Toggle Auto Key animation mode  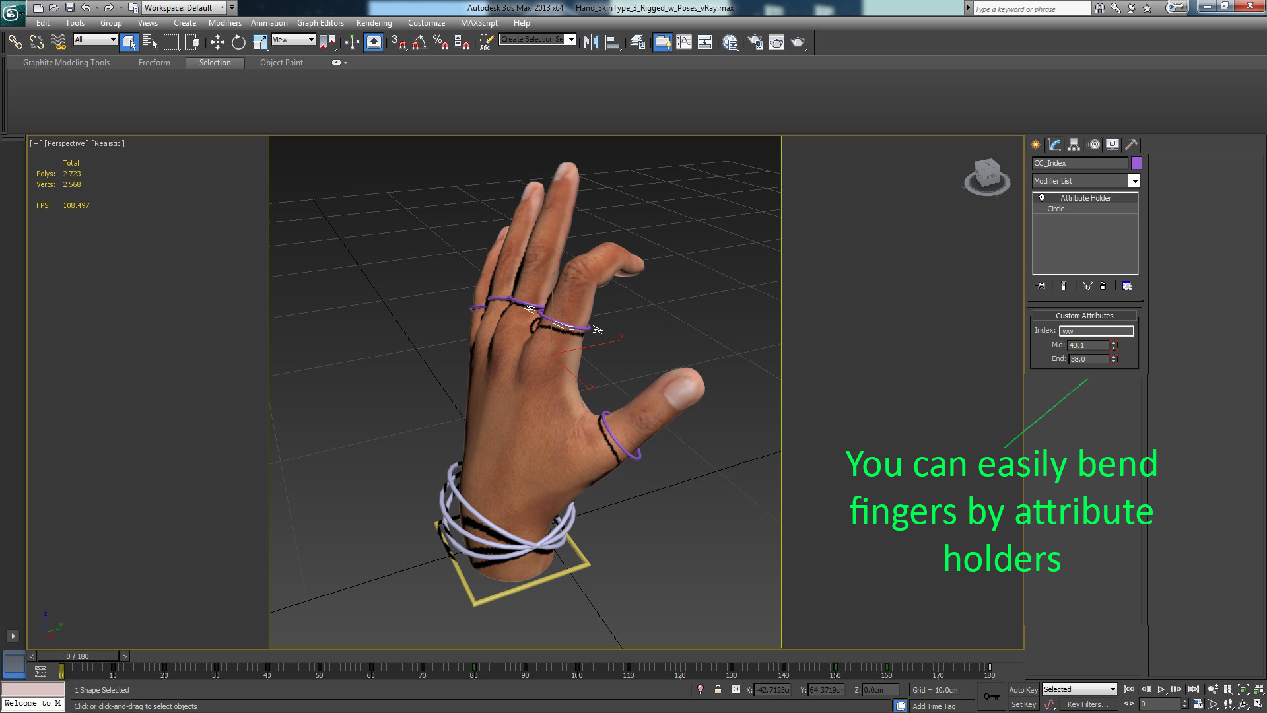click(x=1023, y=689)
